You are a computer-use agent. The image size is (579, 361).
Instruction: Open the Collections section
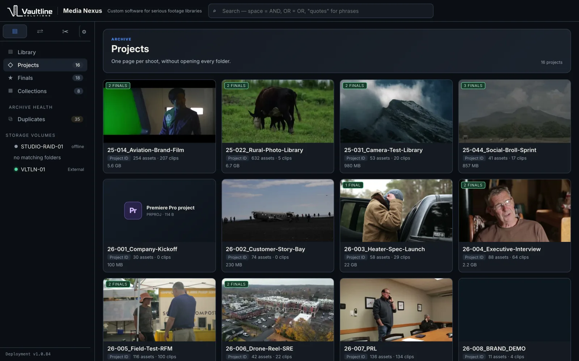pyautogui.click(x=45, y=91)
